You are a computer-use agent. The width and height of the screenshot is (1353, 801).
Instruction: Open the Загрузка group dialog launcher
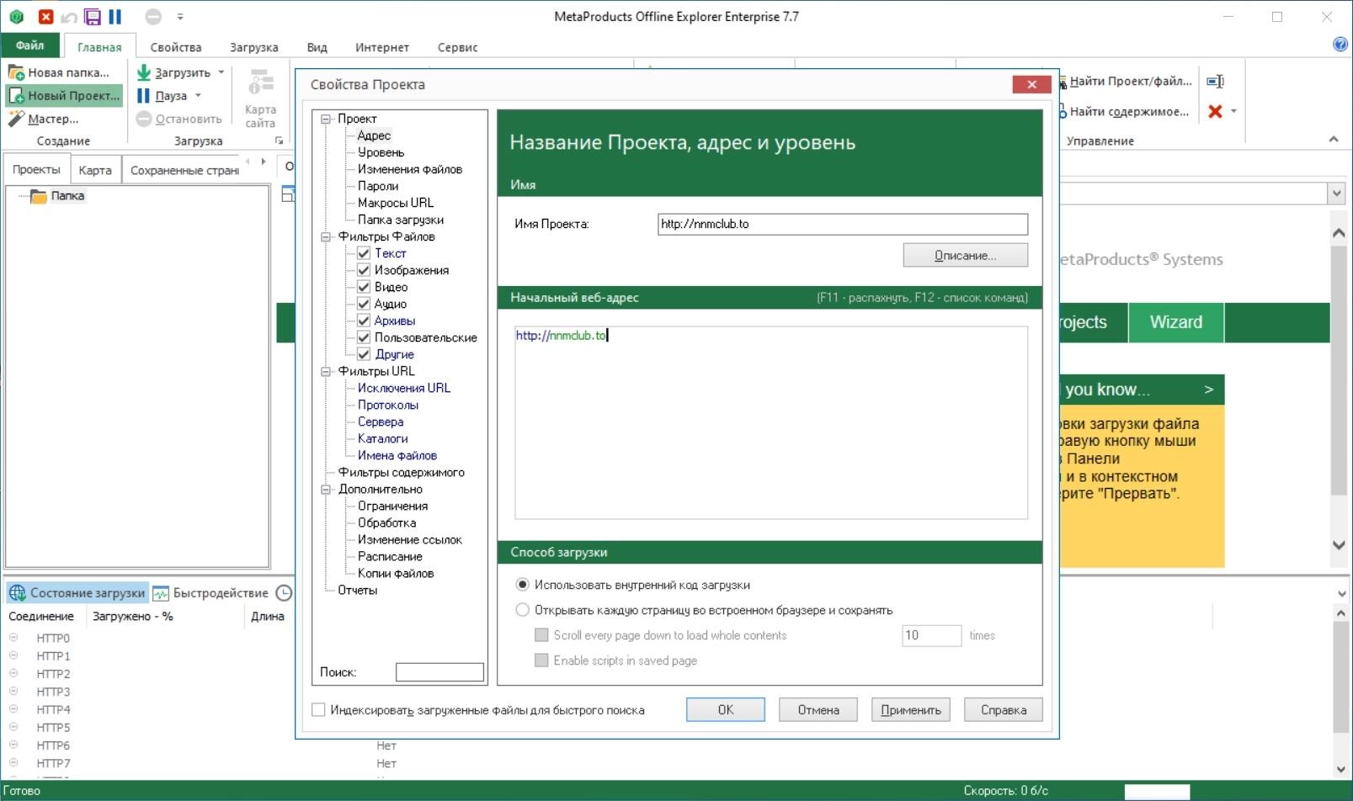[x=280, y=141]
